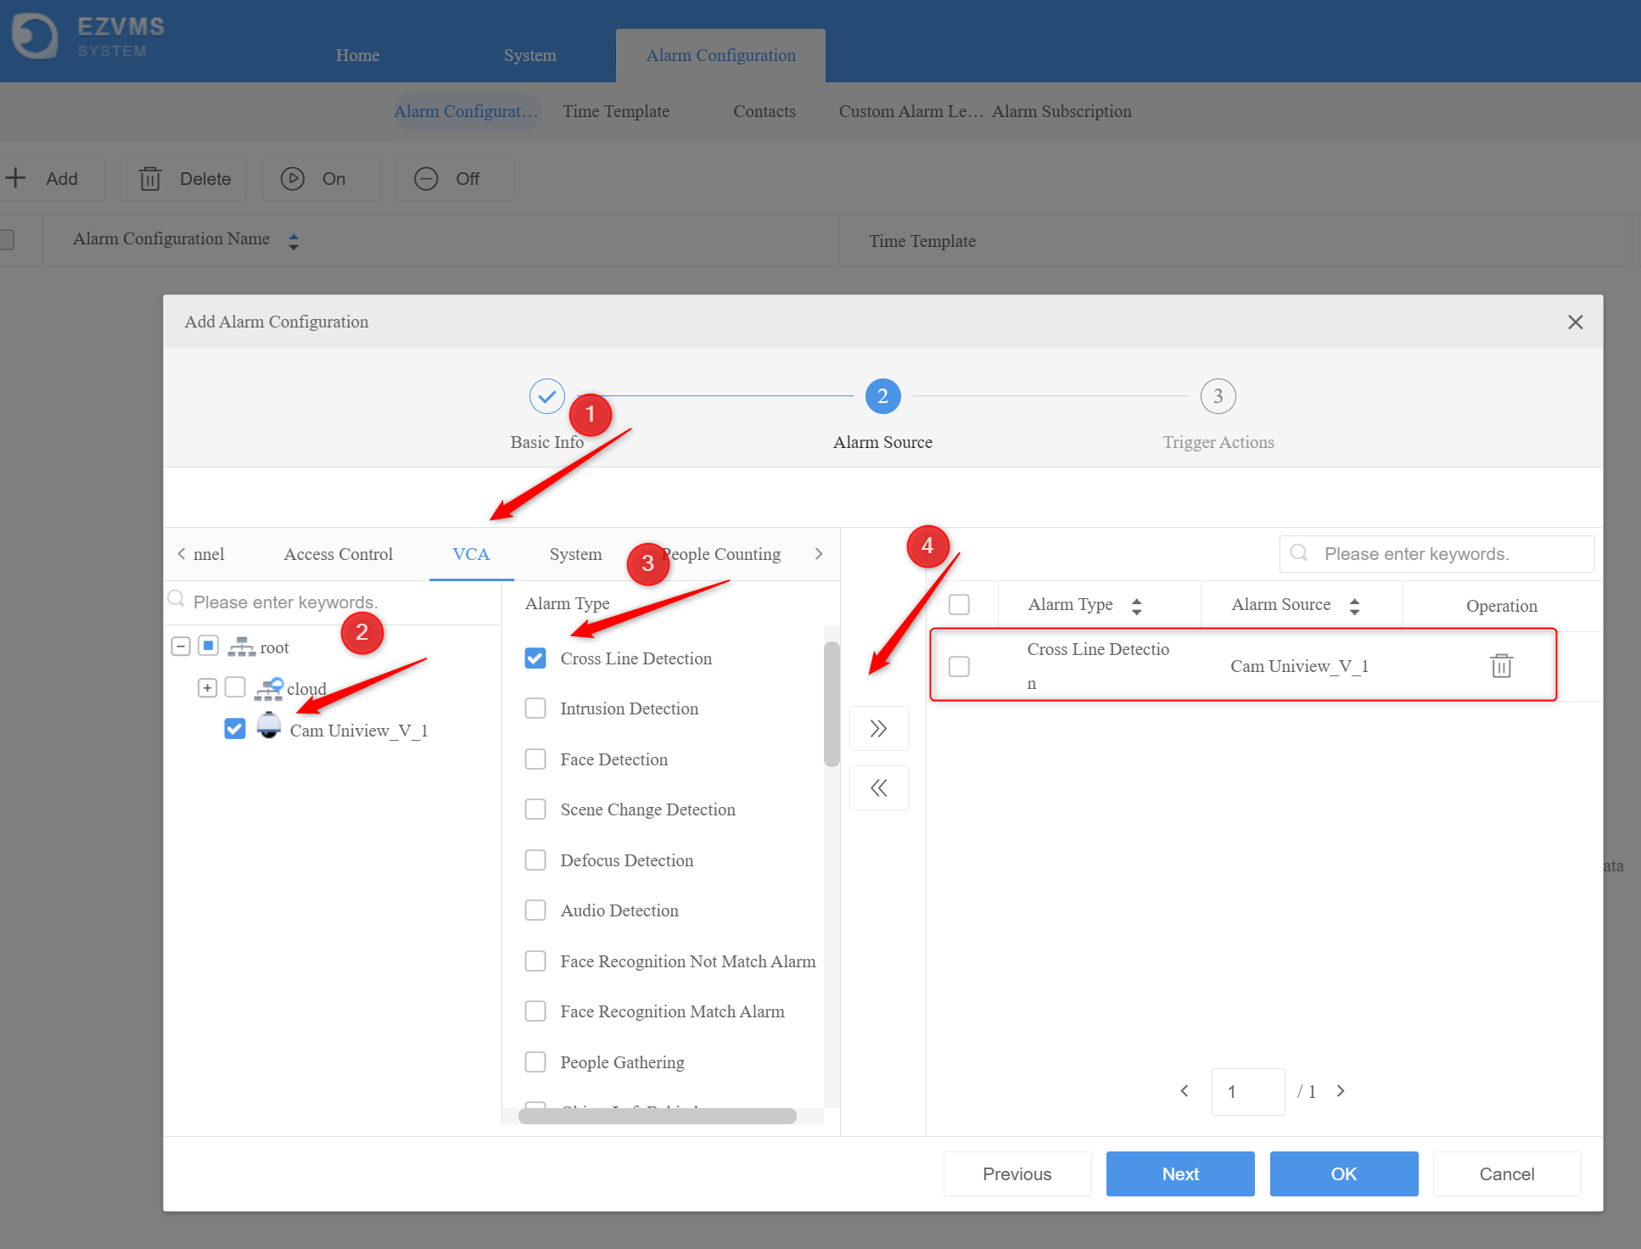Open the Time Template sub-tab
1641x1249 pixels.
616,111
